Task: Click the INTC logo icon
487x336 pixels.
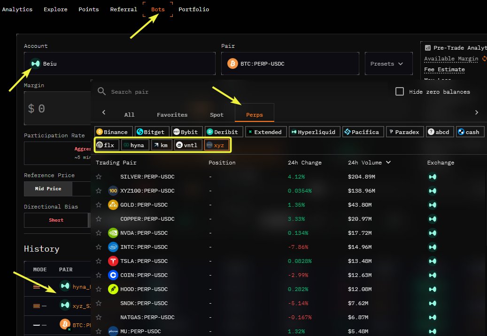Action: pyautogui.click(x=113, y=247)
